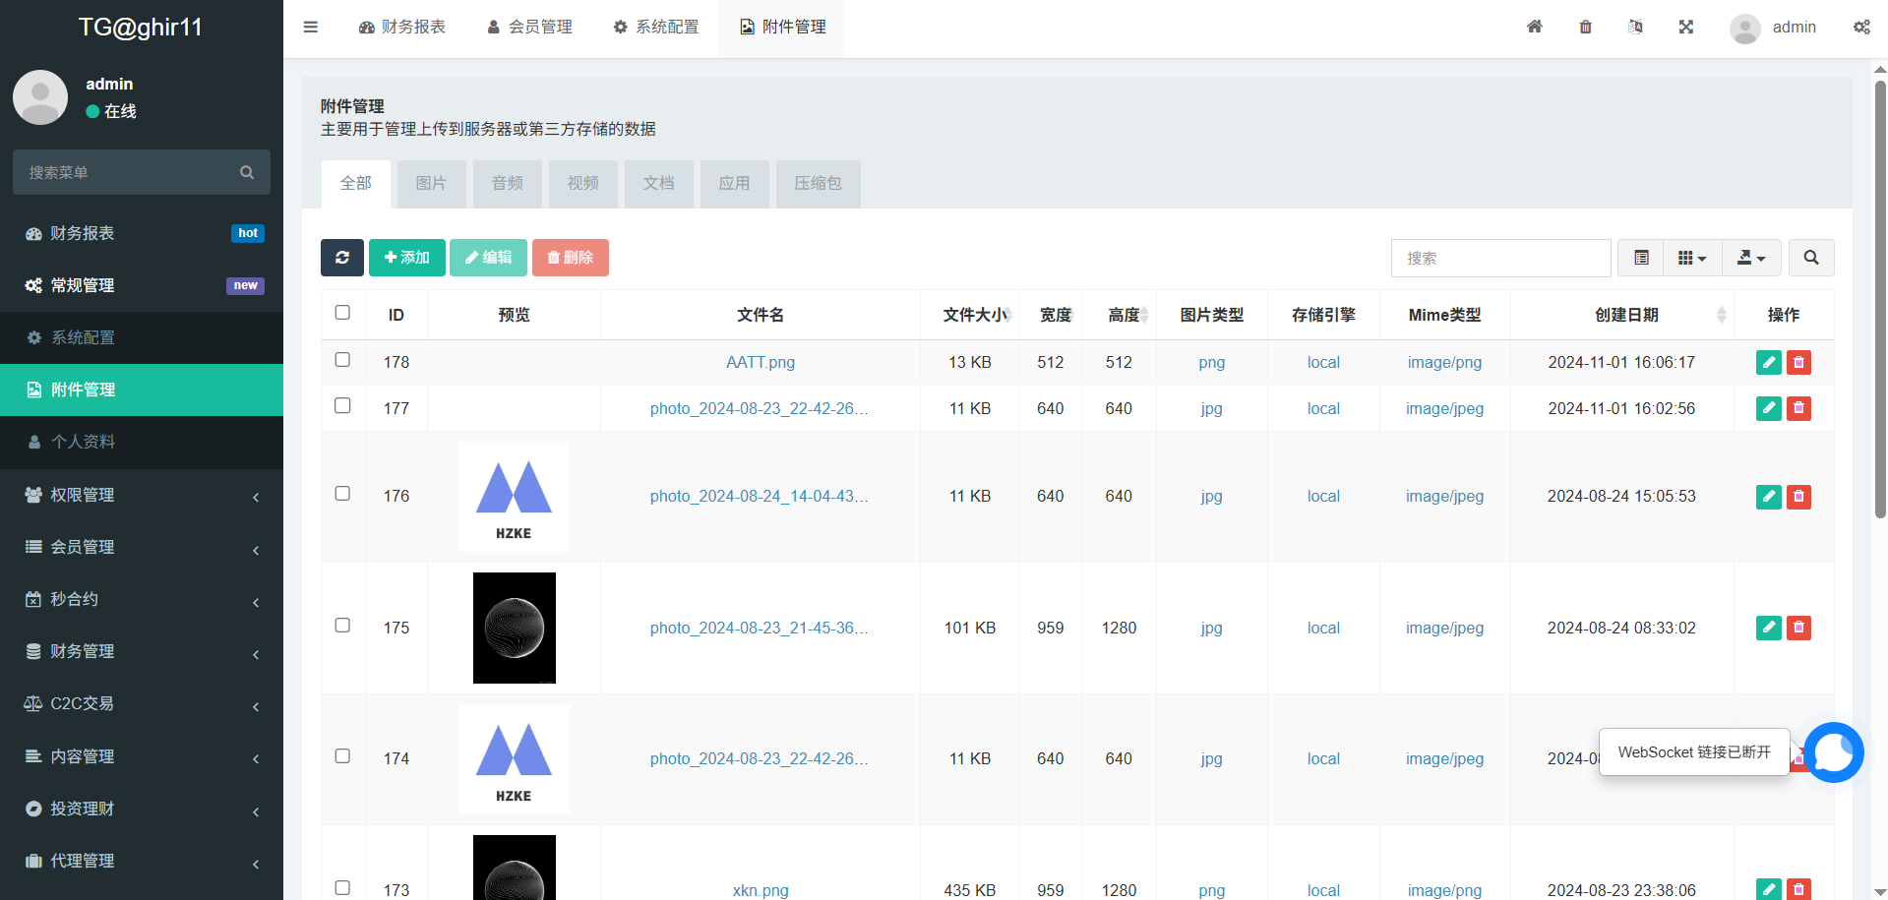Viewport: 1888px width, 900px height.
Task: Click the green 添加 button
Action: point(406,258)
